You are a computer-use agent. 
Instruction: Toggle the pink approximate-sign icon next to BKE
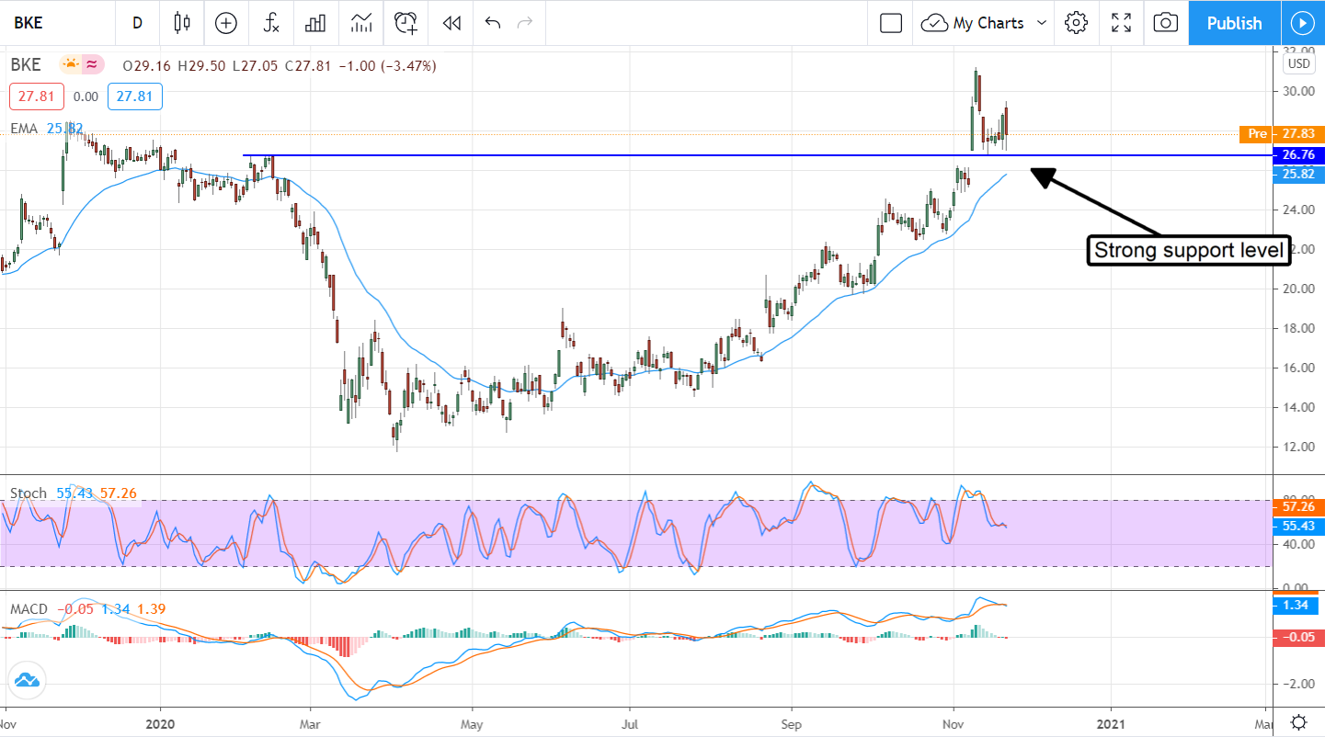pyautogui.click(x=92, y=65)
